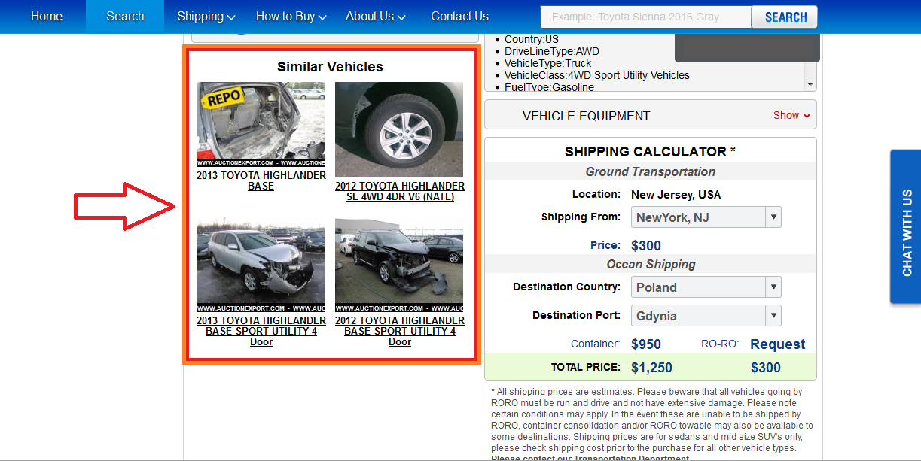Click the $300 ground transportation price

(646, 245)
